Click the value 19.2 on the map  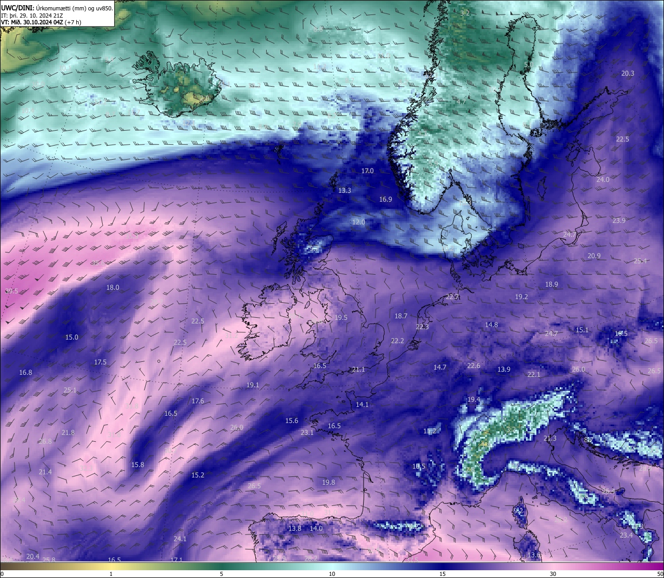521,297
